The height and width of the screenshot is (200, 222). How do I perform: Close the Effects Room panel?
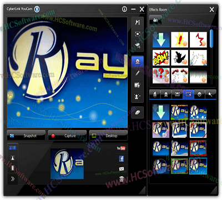tap(212, 9)
